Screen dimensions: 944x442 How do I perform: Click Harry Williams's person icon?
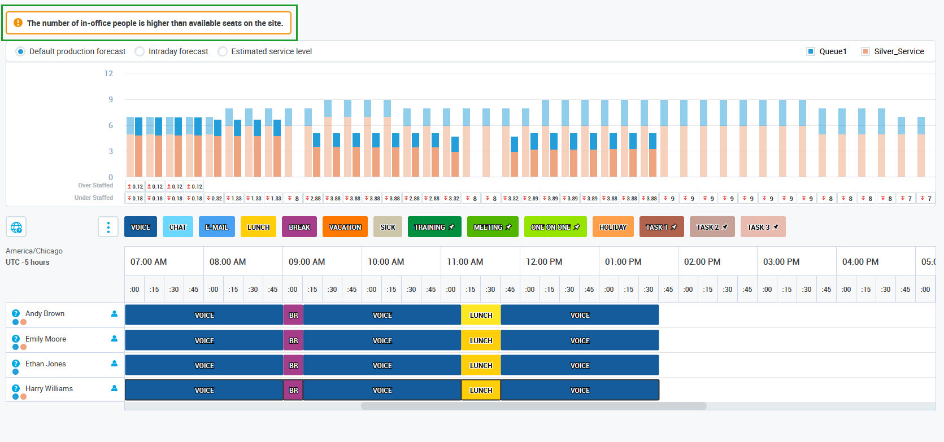(x=114, y=388)
